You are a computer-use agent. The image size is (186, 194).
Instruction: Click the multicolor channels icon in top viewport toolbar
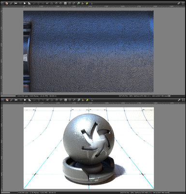[83, 3]
